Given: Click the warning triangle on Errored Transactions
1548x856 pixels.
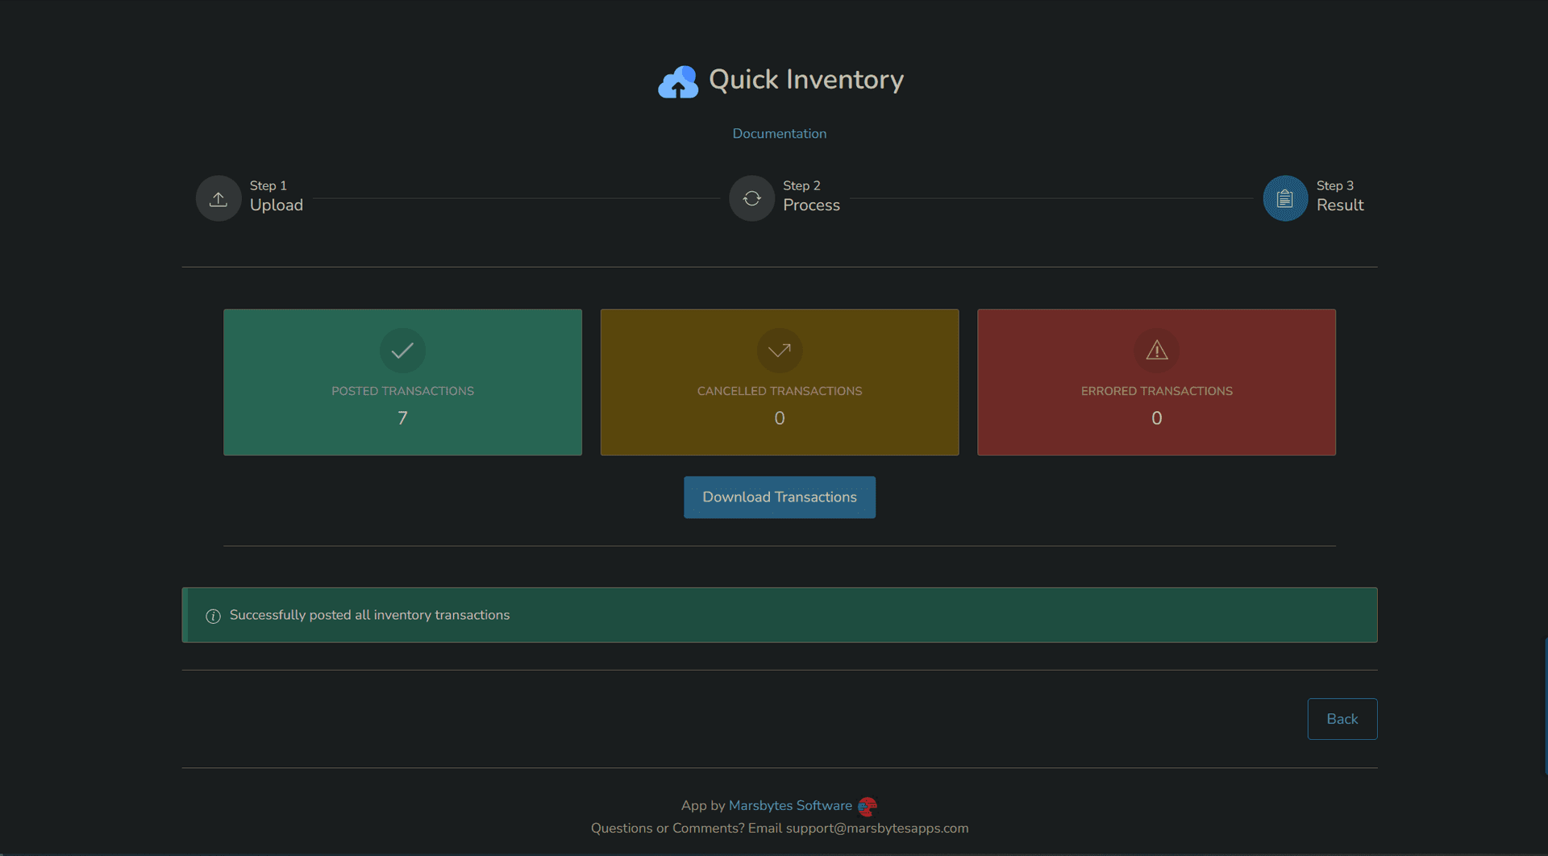Looking at the screenshot, I should click(x=1156, y=351).
